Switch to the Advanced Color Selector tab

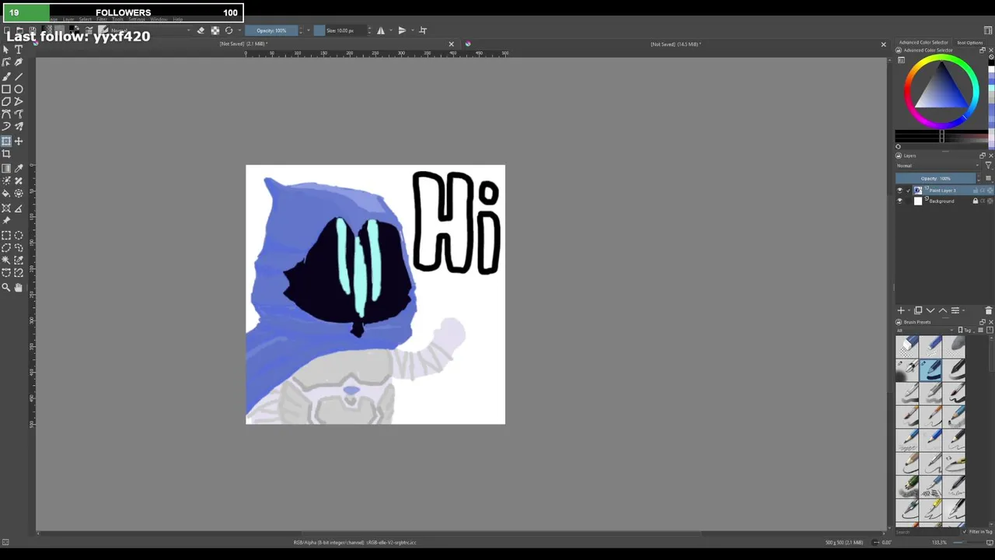click(x=923, y=42)
